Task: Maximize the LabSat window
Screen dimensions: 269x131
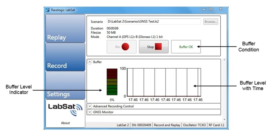Action: tap(211, 9)
